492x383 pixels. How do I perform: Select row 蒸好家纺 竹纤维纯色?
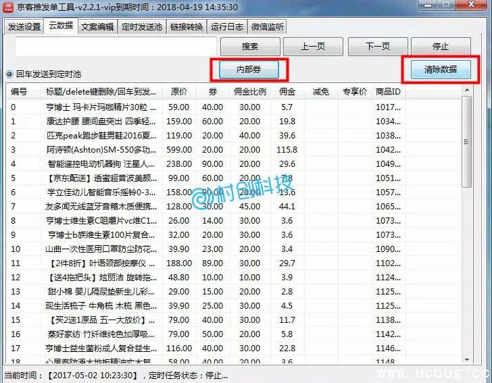tap(234, 334)
